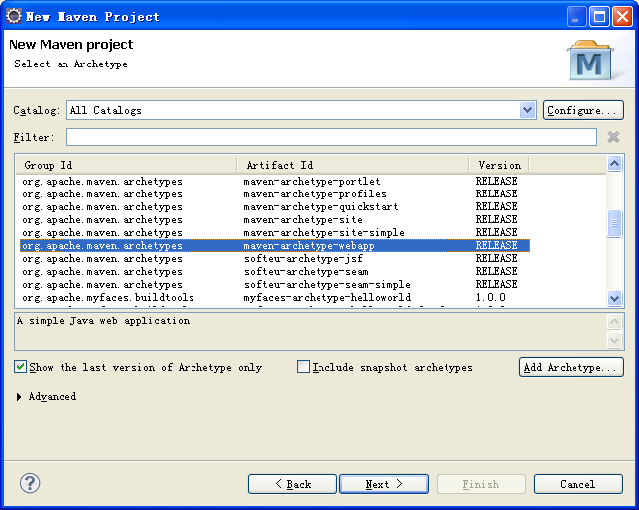Sort by Artifact Id column header
The image size is (639, 510).
[353, 165]
